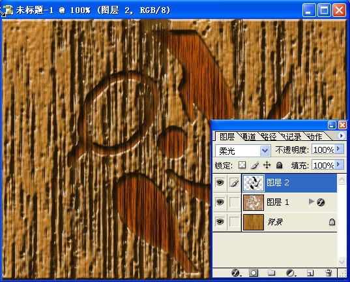This screenshot has height=282, width=350.
Task: Toggle the lock all padlock icon
Action: [x=279, y=165]
